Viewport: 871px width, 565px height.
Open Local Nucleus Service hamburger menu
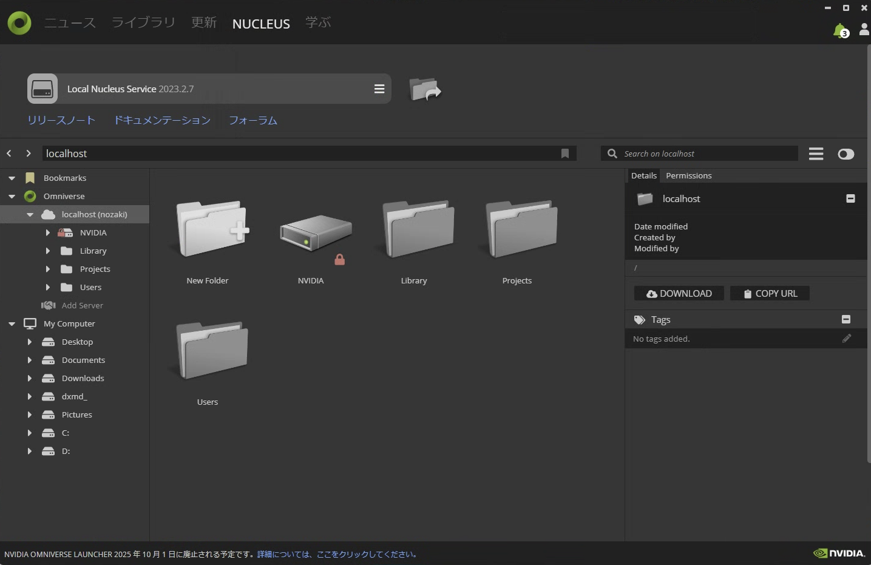[379, 89]
